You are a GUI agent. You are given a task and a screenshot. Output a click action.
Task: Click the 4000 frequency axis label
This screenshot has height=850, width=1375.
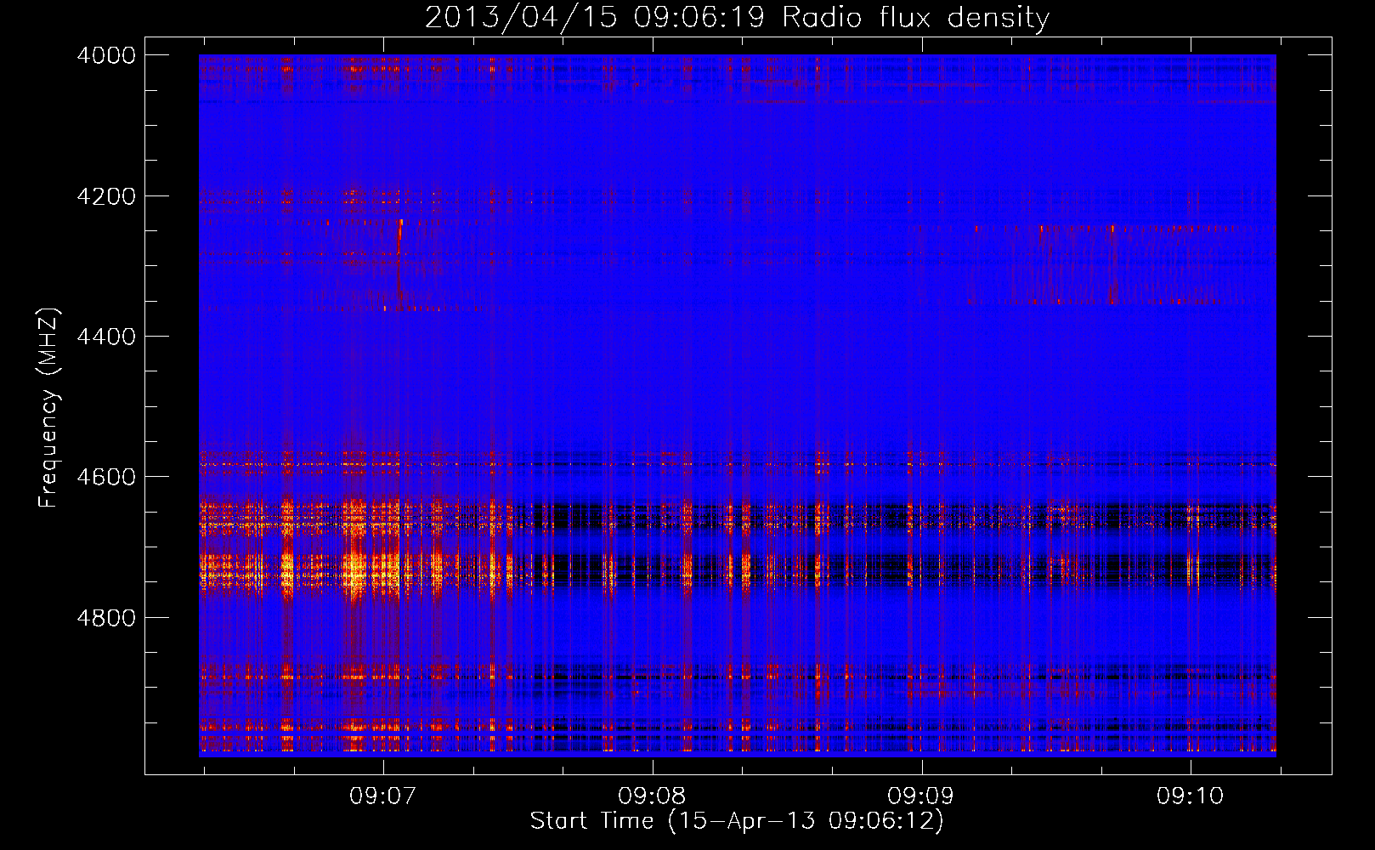(106, 55)
